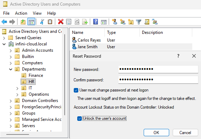The image size is (201, 139).
Task: Click the Finance OU folder icon
Action: coord(24,75)
